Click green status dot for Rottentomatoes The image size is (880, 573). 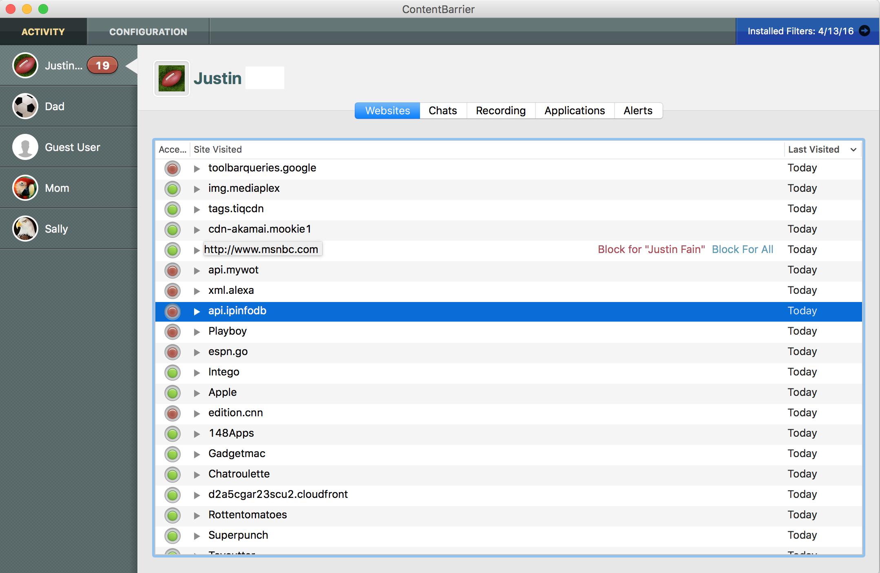coord(172,515)
